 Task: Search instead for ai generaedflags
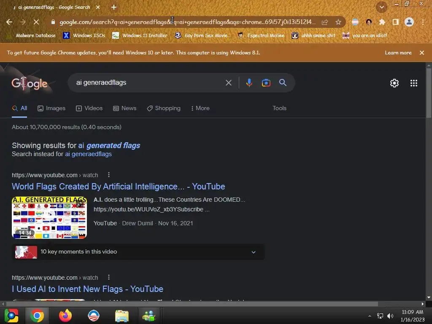(89, 154)
